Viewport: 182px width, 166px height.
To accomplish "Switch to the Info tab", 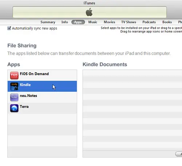I will pos(64,22).
